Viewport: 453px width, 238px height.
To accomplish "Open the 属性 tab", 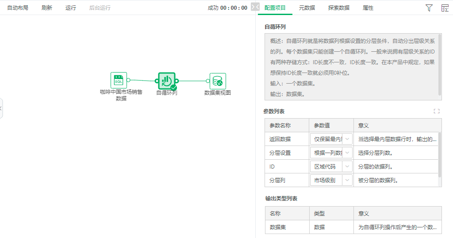I will (x=368, y=8).
